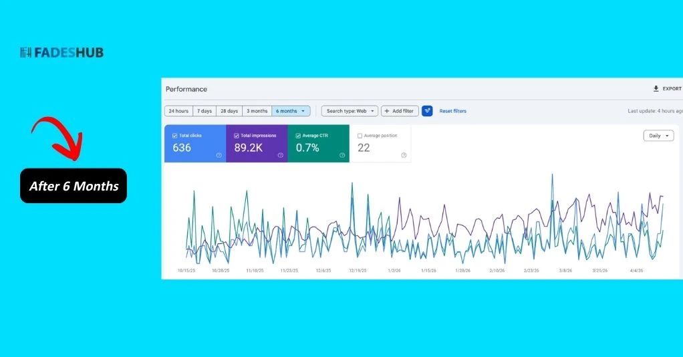Enable the Average position checkbox
This screenshot has width=683, height=357.
(x=360, y=136)
